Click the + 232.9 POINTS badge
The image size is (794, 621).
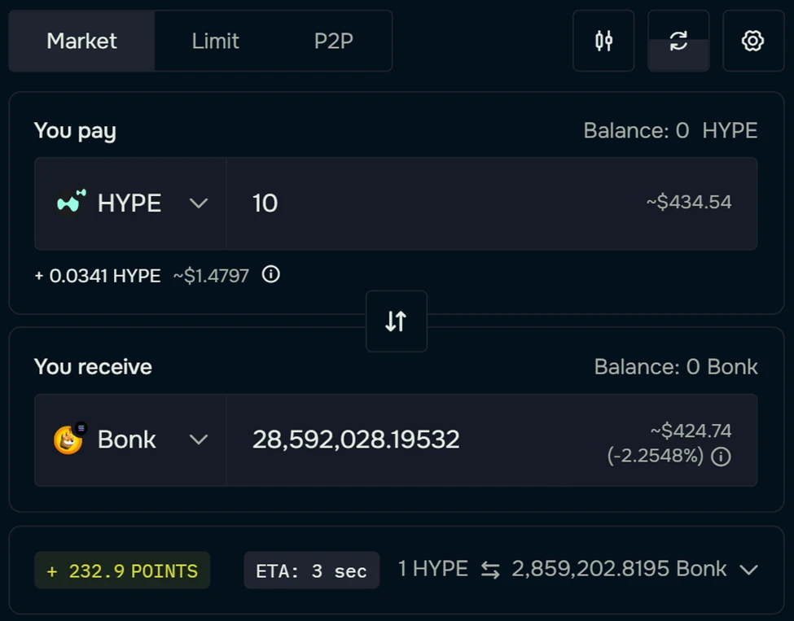coord(122,571)
